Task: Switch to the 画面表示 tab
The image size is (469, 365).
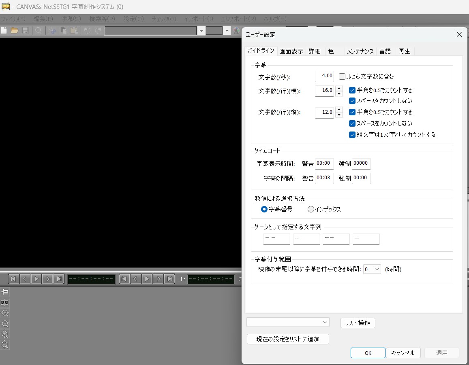Action: [291, 51]
